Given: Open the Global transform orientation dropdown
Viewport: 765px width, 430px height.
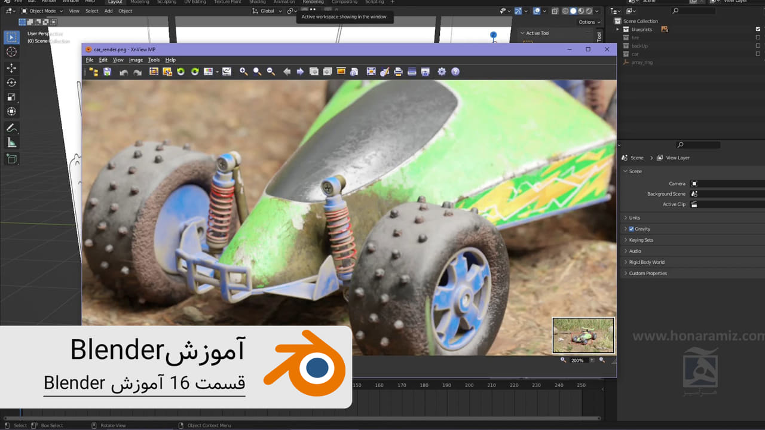Looking at the screenshot, I should (266, 11).
